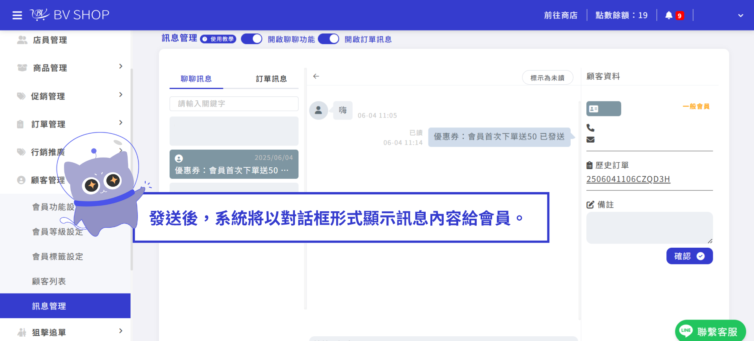Click the 促銷管理 tag icon
The height and width of the screenshot is (341, 754).
tap(21, 96)
